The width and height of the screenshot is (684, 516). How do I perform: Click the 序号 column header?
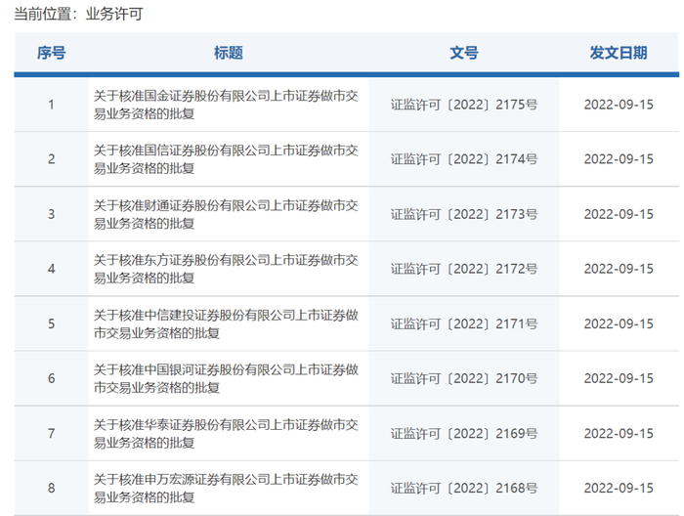tap(52, 53)
